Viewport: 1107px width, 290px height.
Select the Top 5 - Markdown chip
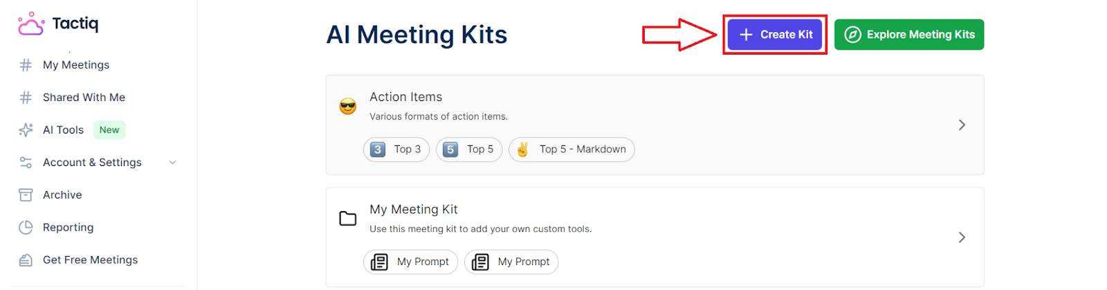click(x=571, y=149)
